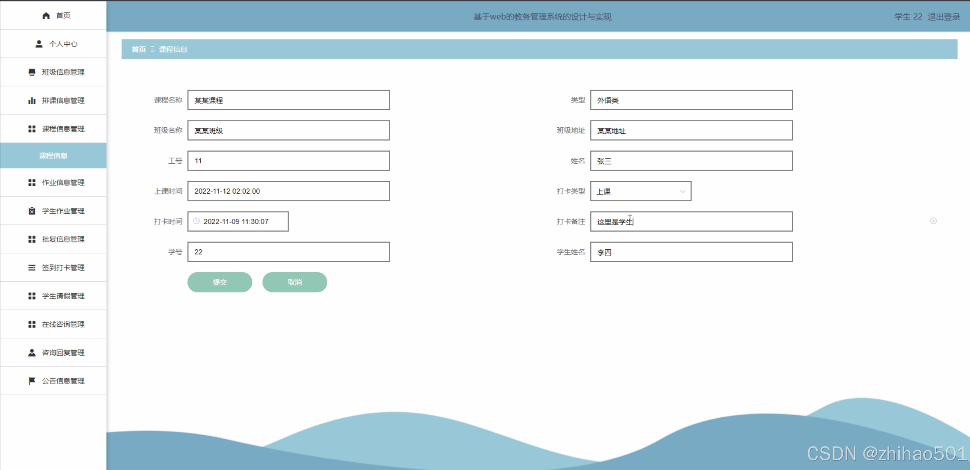The image size is (970, 470).
Task: Click the clock icon in 打卡时间 field
Action: (196, 221)
